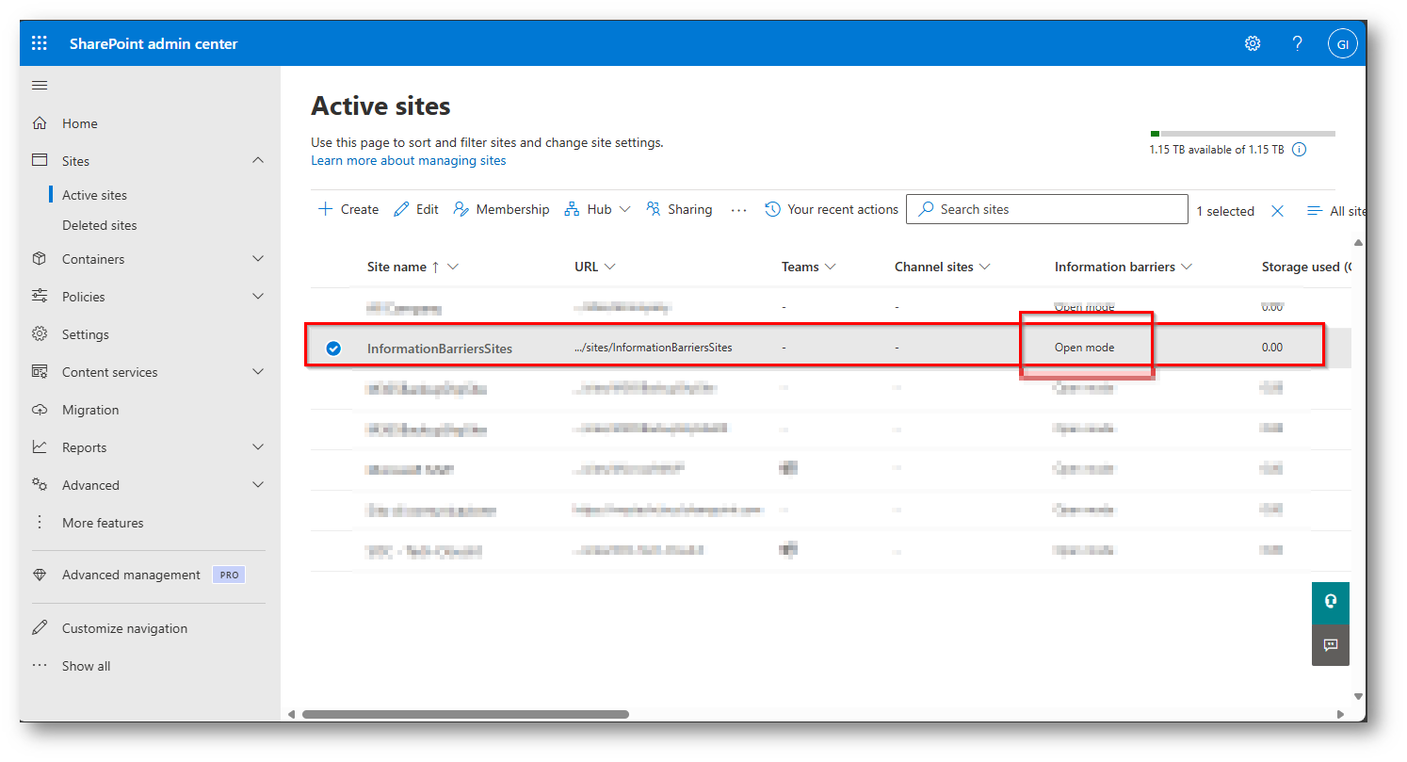Screen dimensions: 1407x762
Task: Expand the Containers section chevron
Action: click(258, 259)
